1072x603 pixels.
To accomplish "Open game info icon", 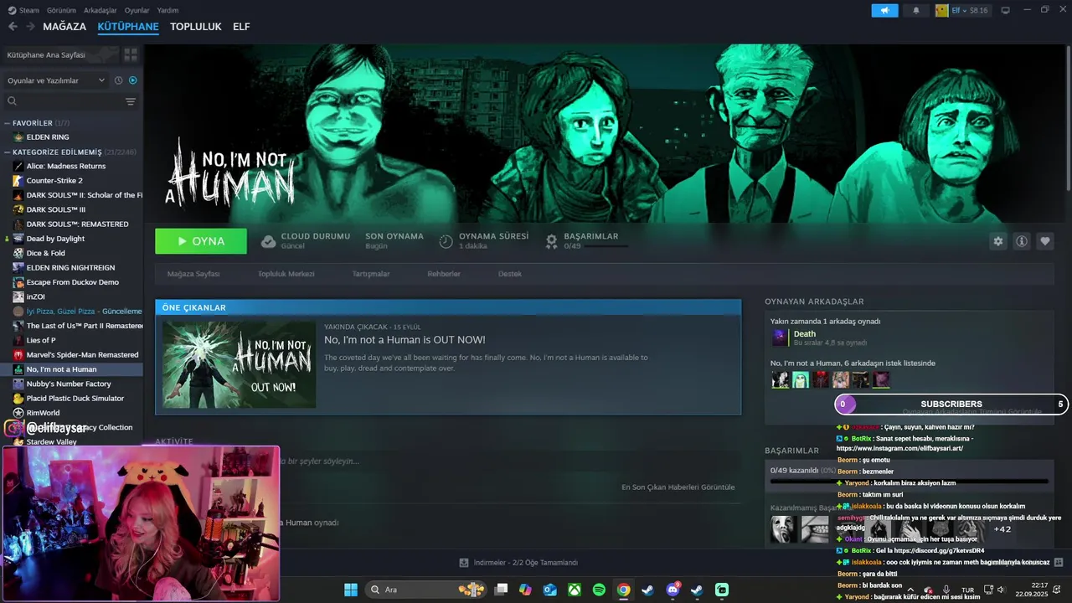I will point(1022,241).
